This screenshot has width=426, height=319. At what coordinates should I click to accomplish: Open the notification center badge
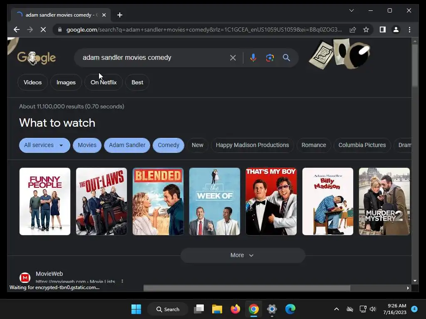pyautogui.click(x=414, y=309)
